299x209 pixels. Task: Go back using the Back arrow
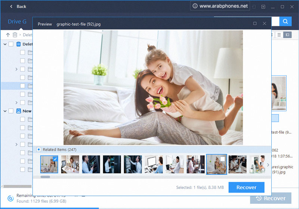(11, 6)
